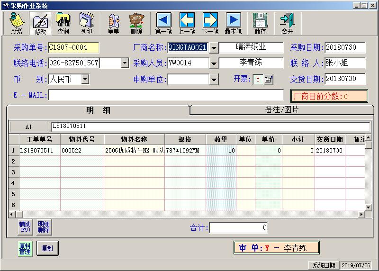Click the 数量 column header
This screenshot has height=271, width=379.
[221, 139]
